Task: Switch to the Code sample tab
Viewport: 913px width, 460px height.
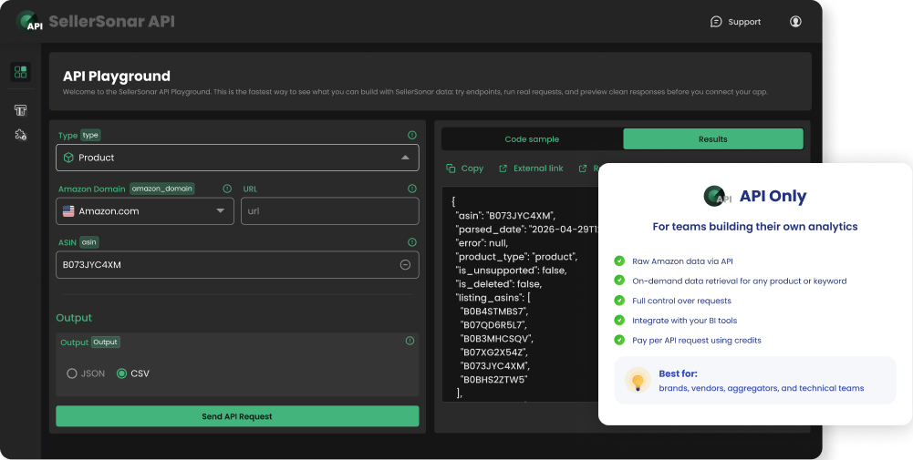Action: pyautogui.click(x=532, y=139)
